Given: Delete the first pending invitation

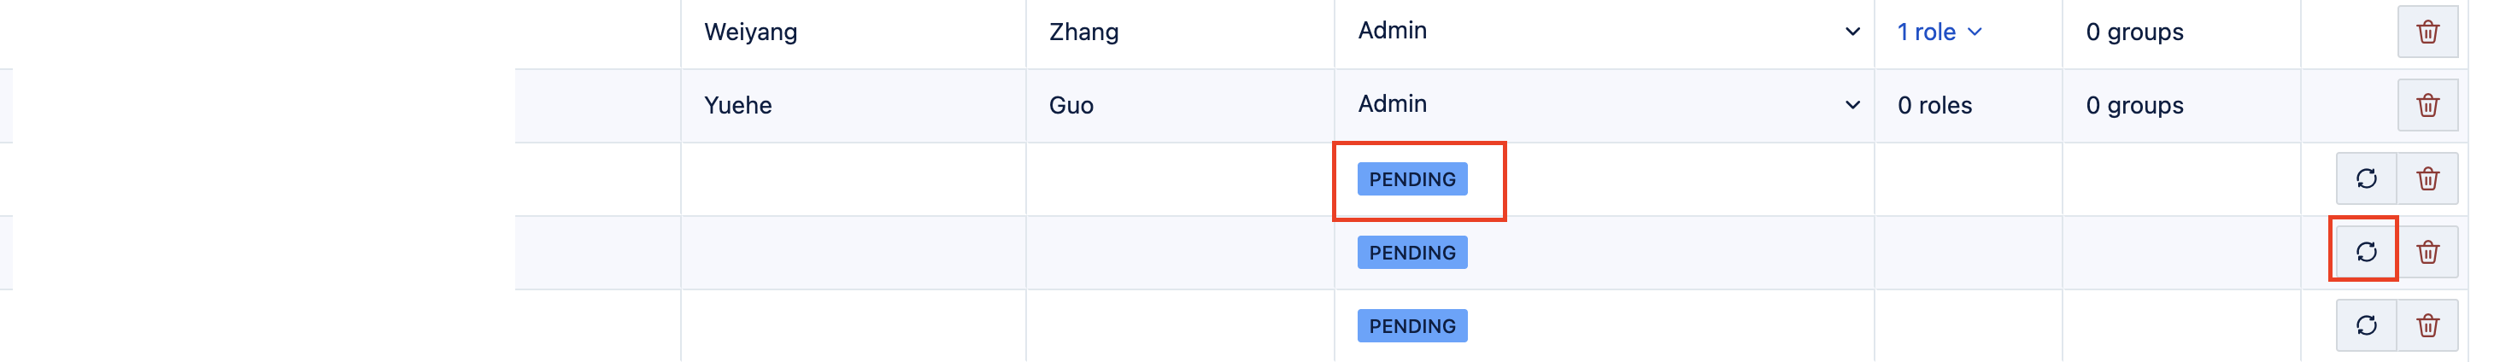Looking at the screenshot, I should (x=2427, y=178).
